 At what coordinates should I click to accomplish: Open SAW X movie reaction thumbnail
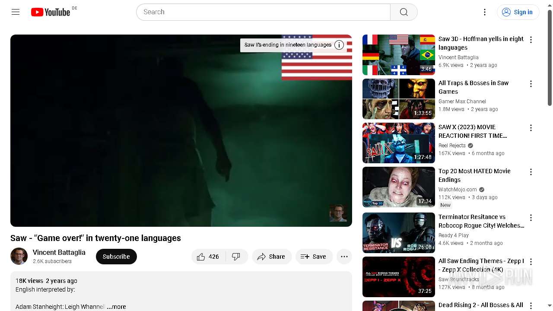tap(399, 143)
